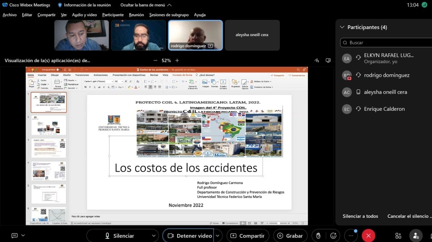
Task: Open the Compartir menu in menu bar
Action: [46, 15]
